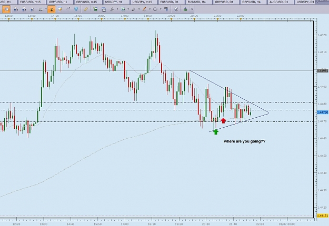The height and width of the screenshot is (226, 329).
Task: Click the yellow marker under 12:00
Action: pyautogui.click(x=9, y=19)
